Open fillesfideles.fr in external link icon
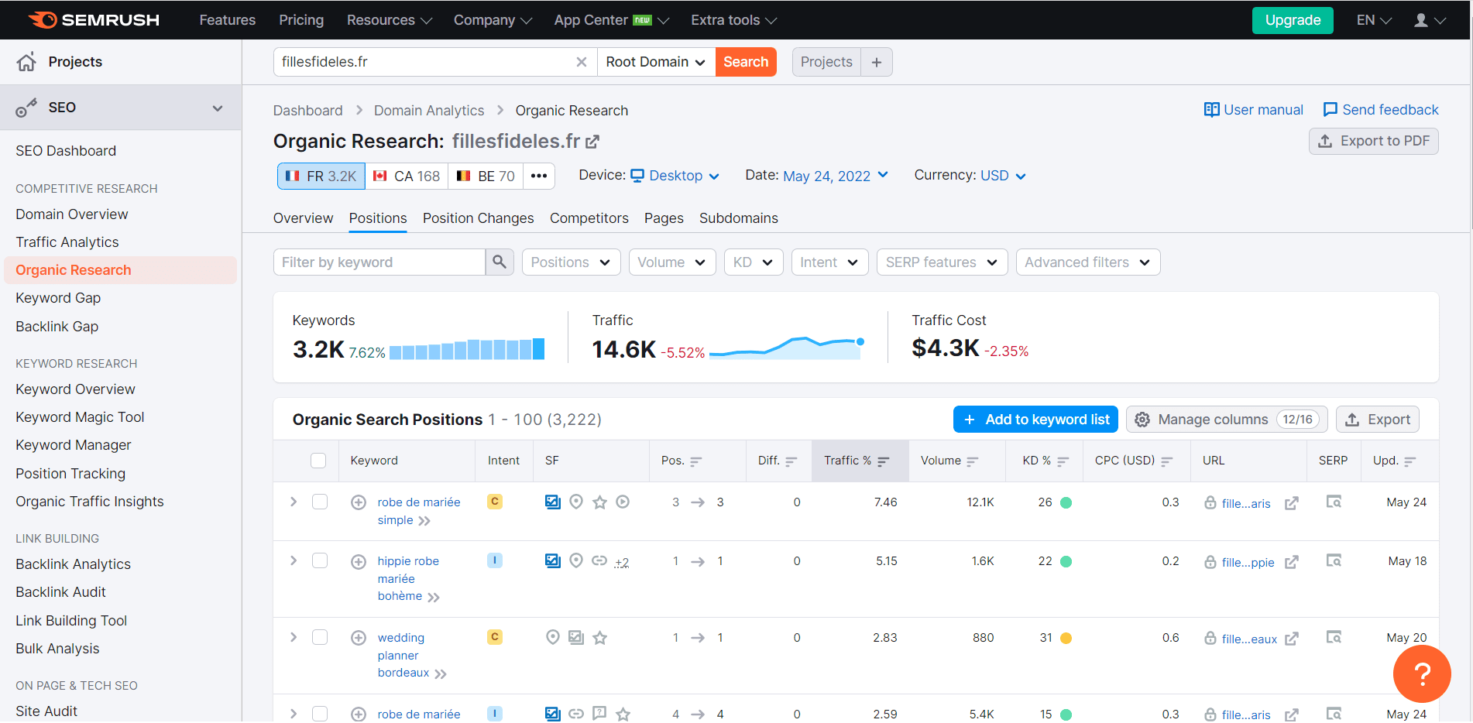The width and height of the screenshot is (1473, 723). pyautogui.click(x=592, y=142)
